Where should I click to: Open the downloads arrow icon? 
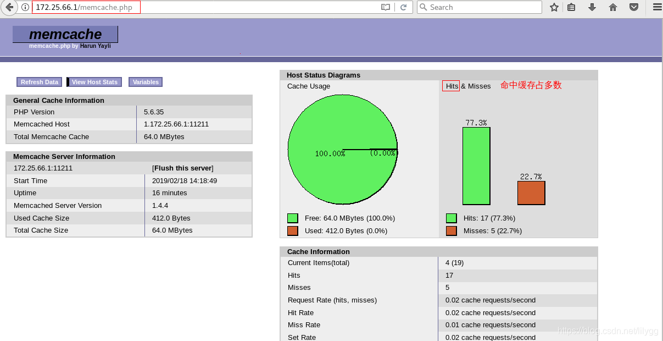click(x=592, y=7)
